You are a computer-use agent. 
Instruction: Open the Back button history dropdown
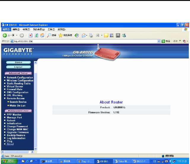17,35
